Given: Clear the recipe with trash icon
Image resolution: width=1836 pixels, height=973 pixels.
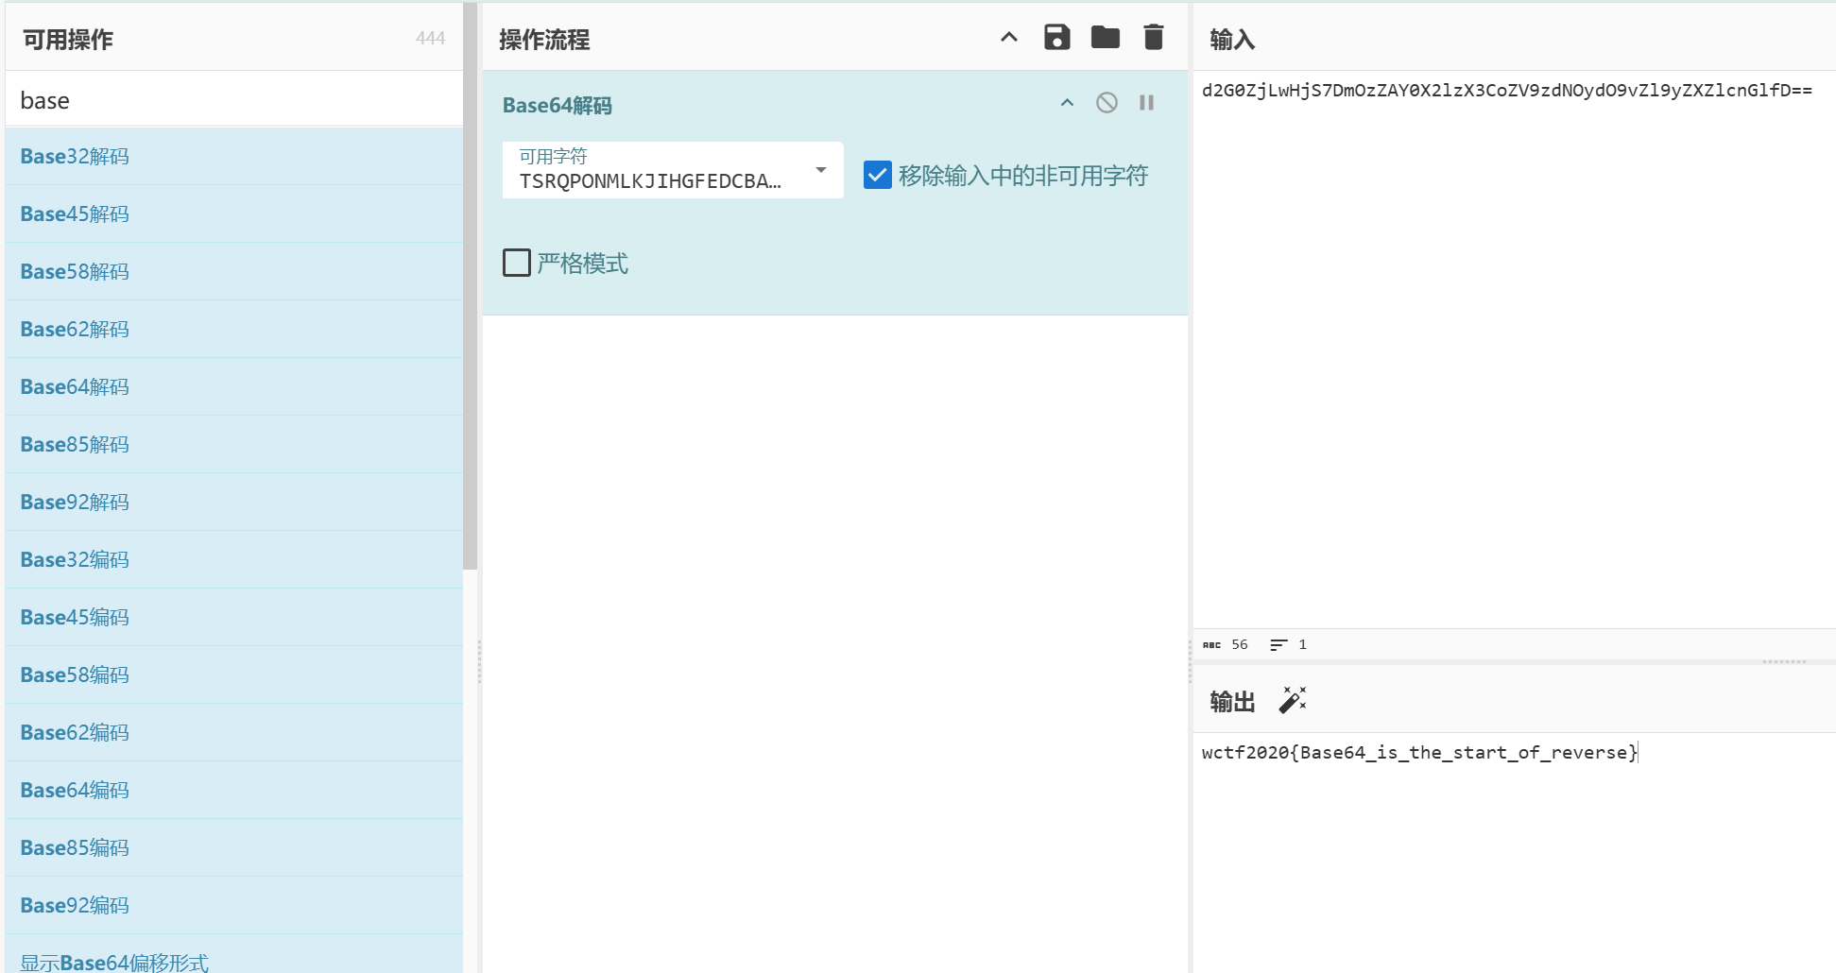Looking at the screenshot, I should click(x=1153, y=38).
